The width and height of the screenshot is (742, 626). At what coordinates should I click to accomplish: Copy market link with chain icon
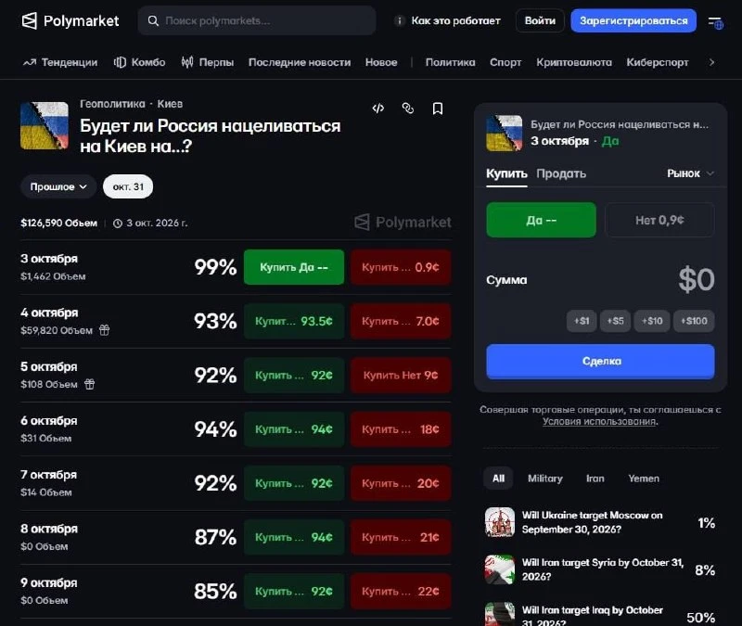coord(408,109)
